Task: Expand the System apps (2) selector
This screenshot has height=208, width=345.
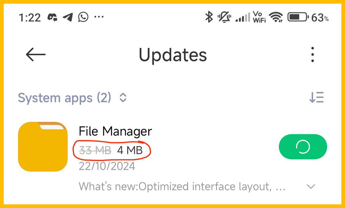Action: tap(72, 98)
